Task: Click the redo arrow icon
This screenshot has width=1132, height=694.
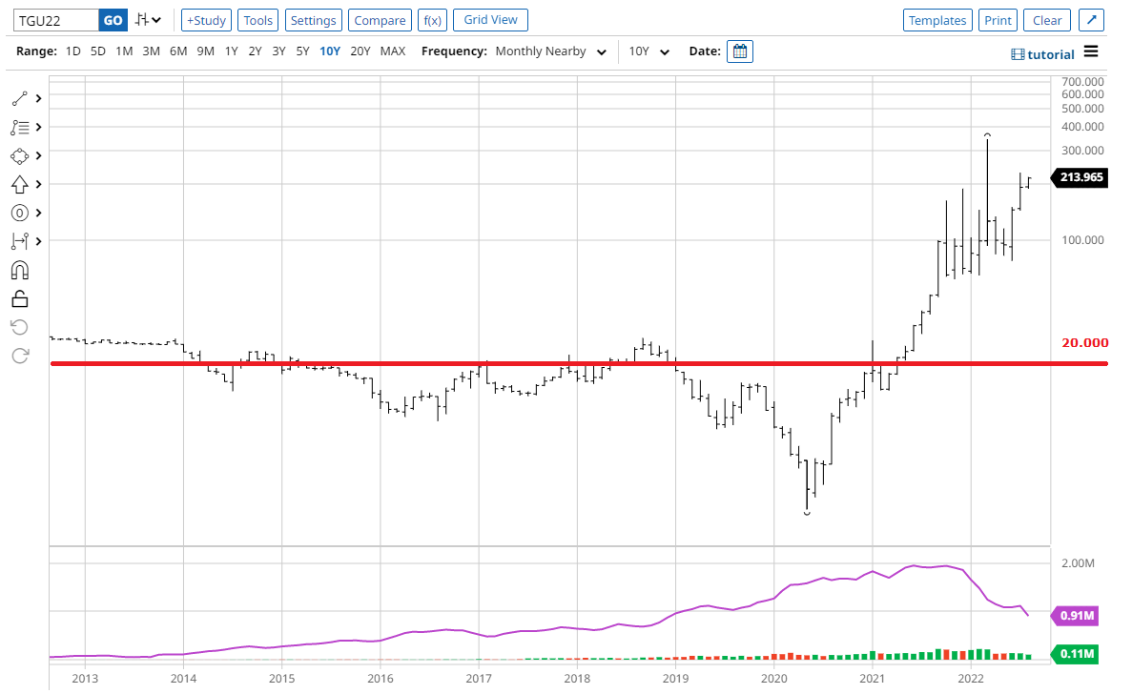Action: (x=20, y=356)
